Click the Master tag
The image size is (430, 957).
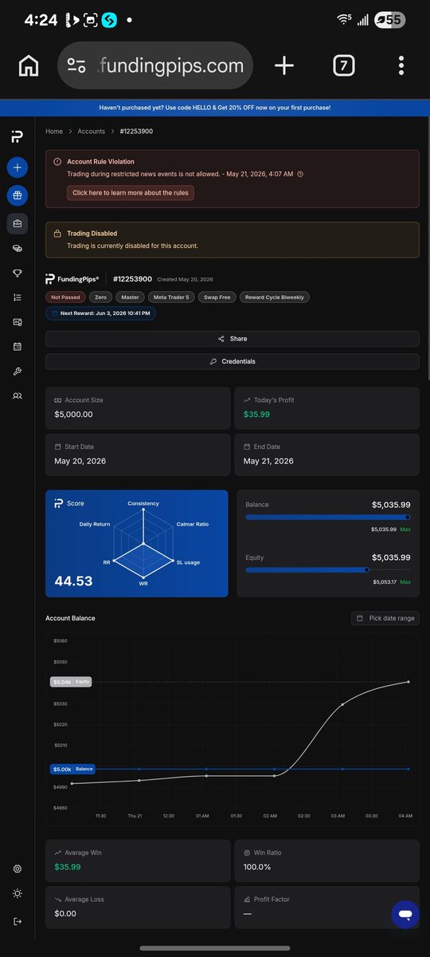pos(130,297)
